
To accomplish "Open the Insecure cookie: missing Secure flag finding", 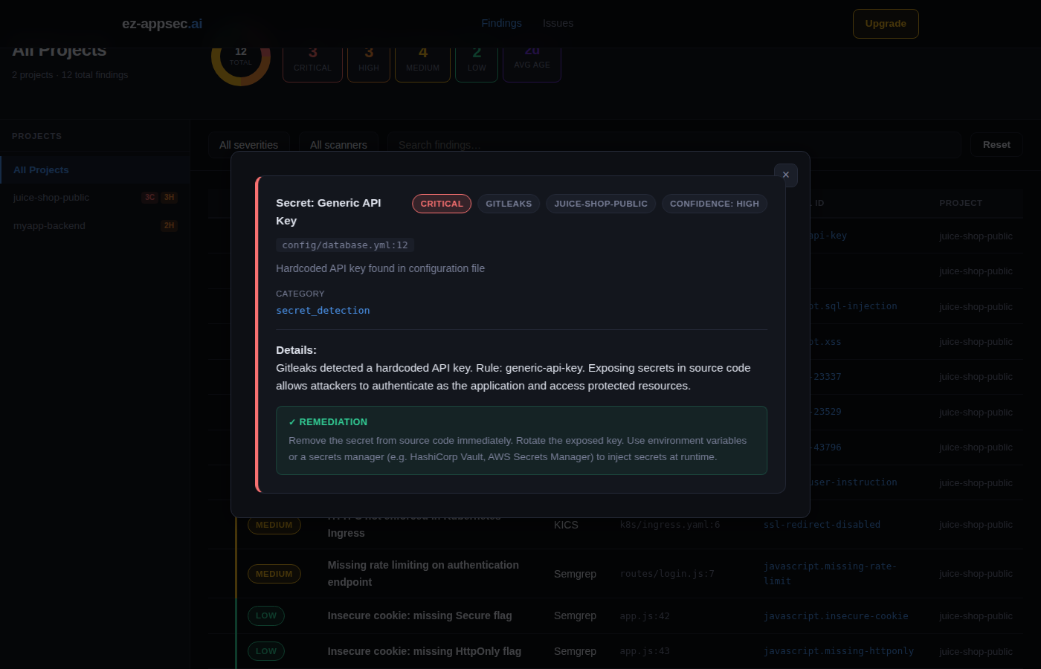I will [419, 615].
